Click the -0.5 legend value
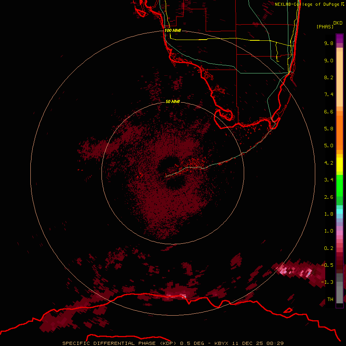346x346 pixels. [x=327, y=265]
